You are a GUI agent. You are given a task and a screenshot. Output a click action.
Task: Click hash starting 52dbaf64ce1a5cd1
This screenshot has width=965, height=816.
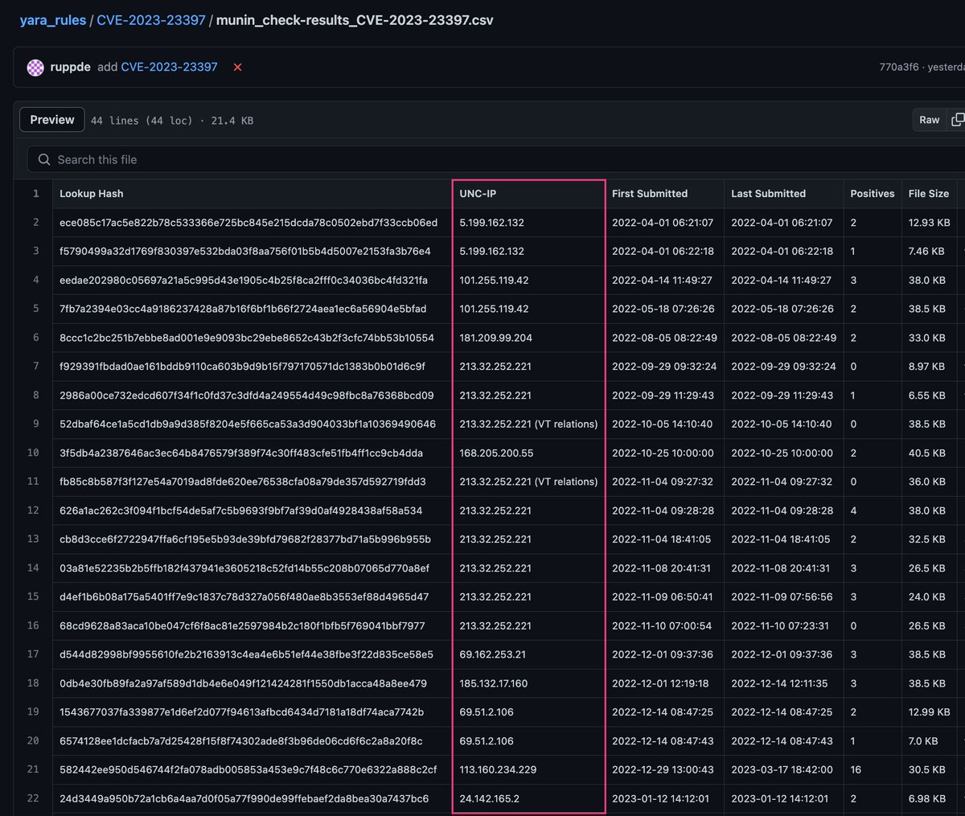(x=248, y=424)
